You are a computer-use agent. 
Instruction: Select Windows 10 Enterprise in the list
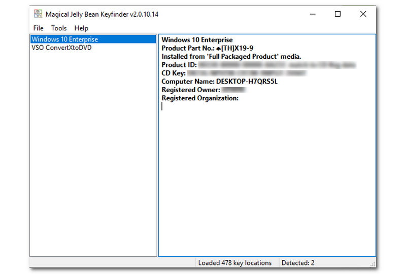(93, 40)
